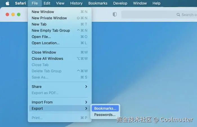Select New Tab menu item
Image resolution: width=197 pixels, height=127 pixels.
pos(60,24)
